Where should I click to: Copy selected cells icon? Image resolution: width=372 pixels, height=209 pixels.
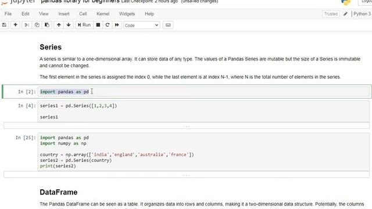(x=37, y=25)
